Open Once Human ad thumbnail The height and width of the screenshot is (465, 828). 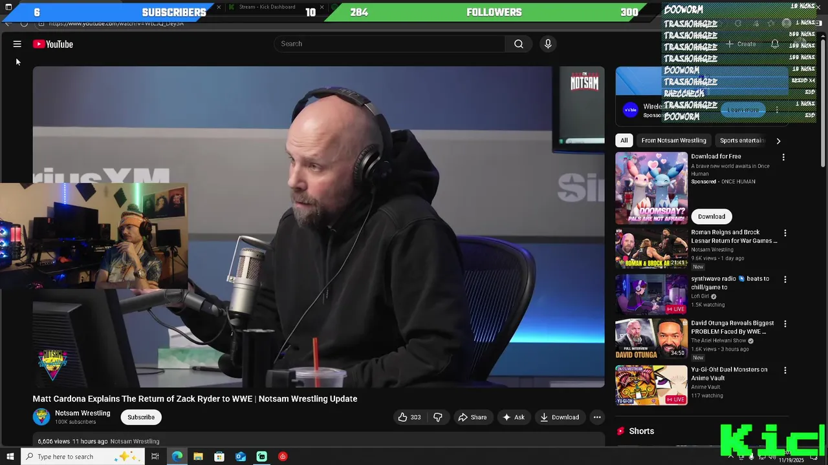pos(651,188)
